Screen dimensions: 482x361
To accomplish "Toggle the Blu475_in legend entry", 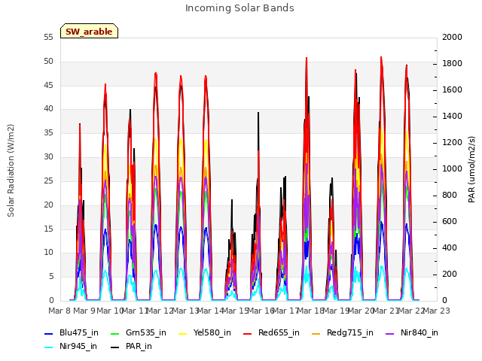I will click(x=72, y=332).
